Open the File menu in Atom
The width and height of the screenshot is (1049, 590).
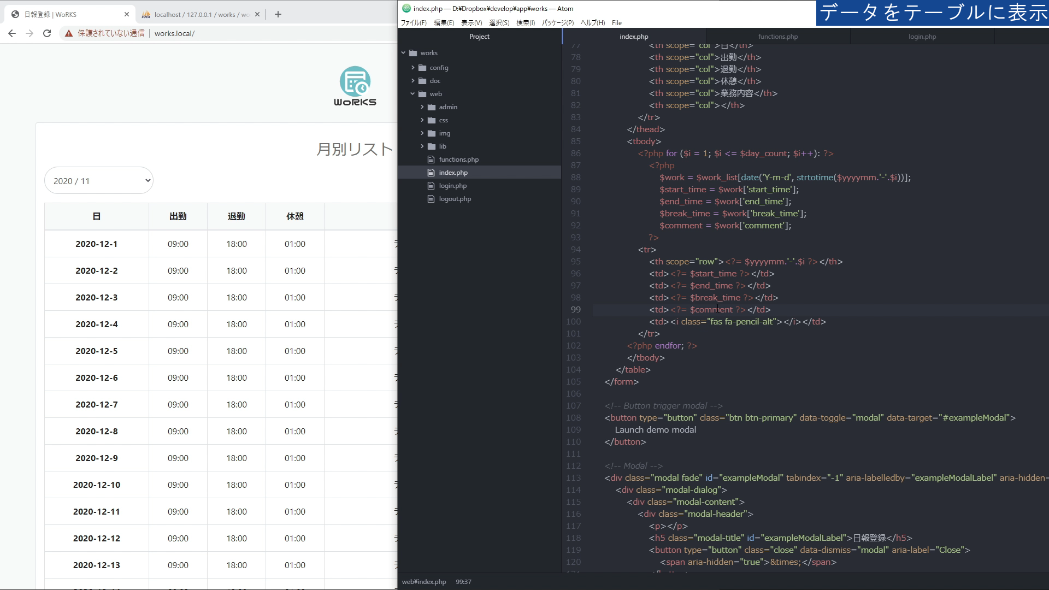coord(617,23)
